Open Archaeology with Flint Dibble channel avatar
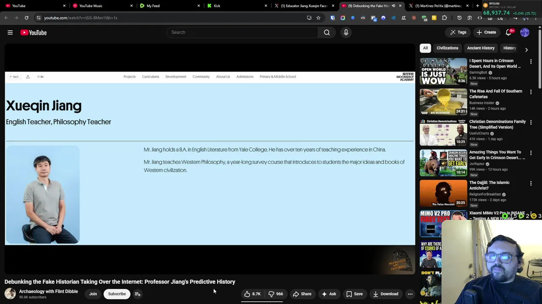The width and height of the screenshot is (542, 304). 10,294
